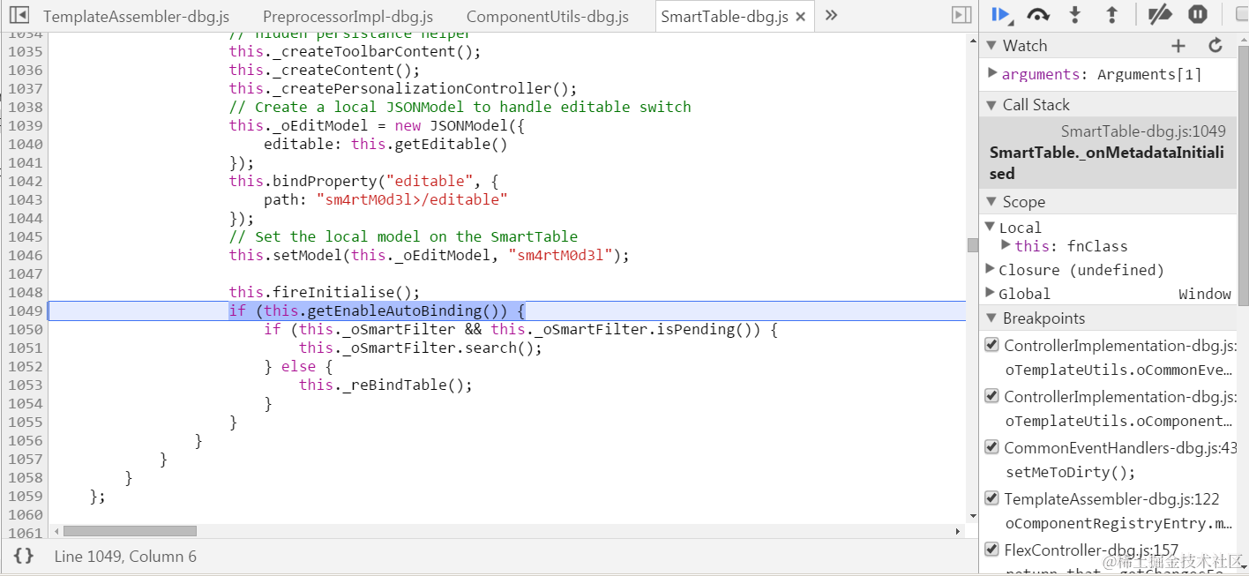Click the editor horizontal scrollbar right arrow
The image size is (1249, 576).
(x=959, y=531)
